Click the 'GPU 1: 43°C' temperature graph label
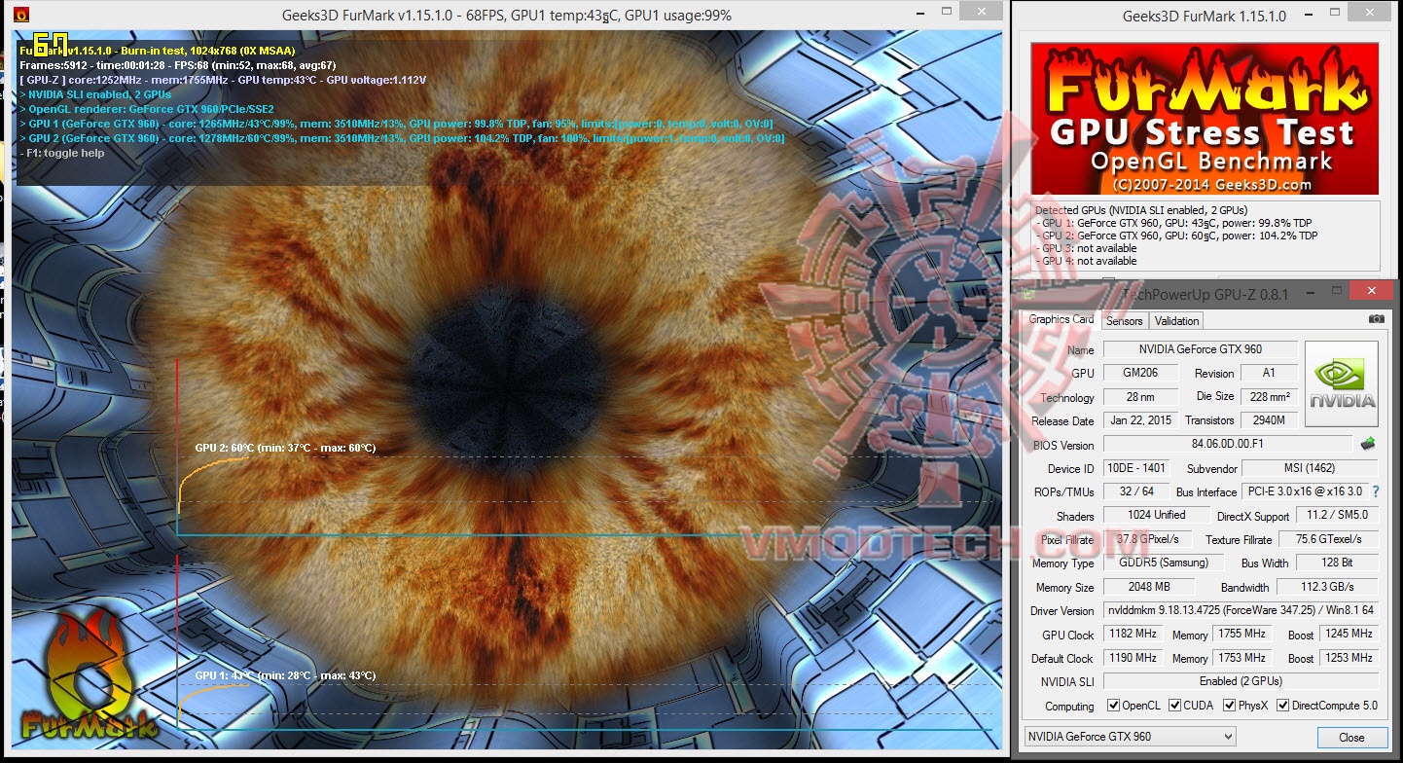The image size is (1403, 763). 285,675
